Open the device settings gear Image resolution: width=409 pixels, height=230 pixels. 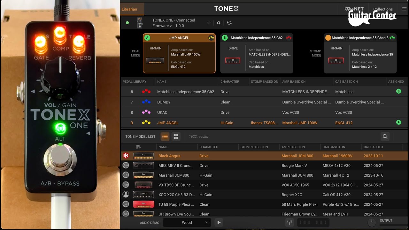coord(219,23)
